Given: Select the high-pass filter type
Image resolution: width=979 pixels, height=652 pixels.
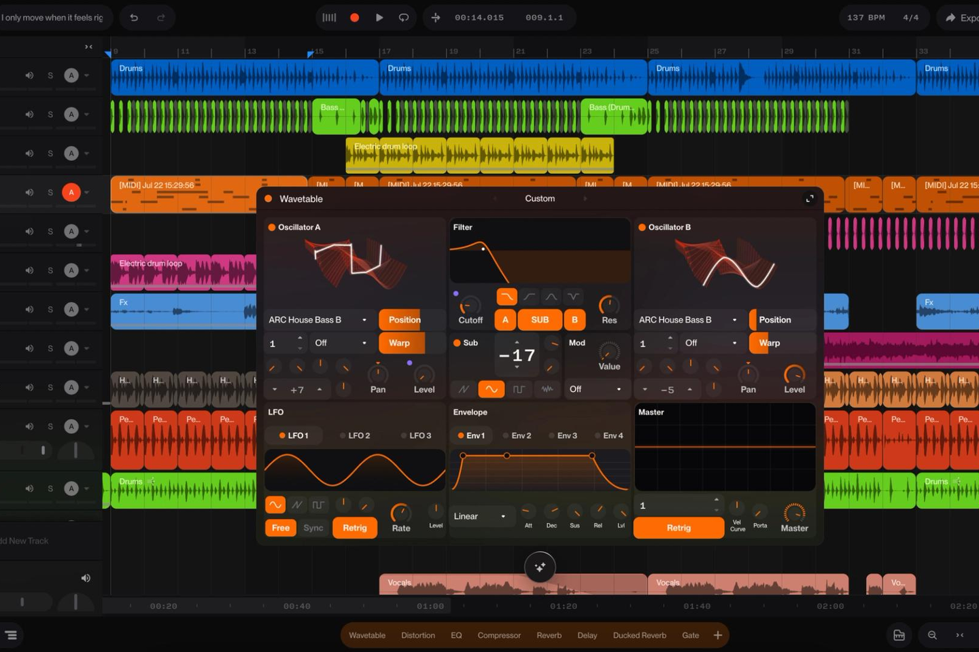Looking at the screenshot, I should tap(529, 297).
